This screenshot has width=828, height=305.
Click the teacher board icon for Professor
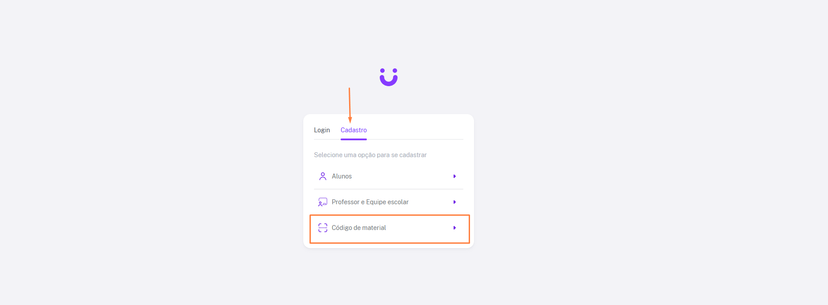pos(323,202)
